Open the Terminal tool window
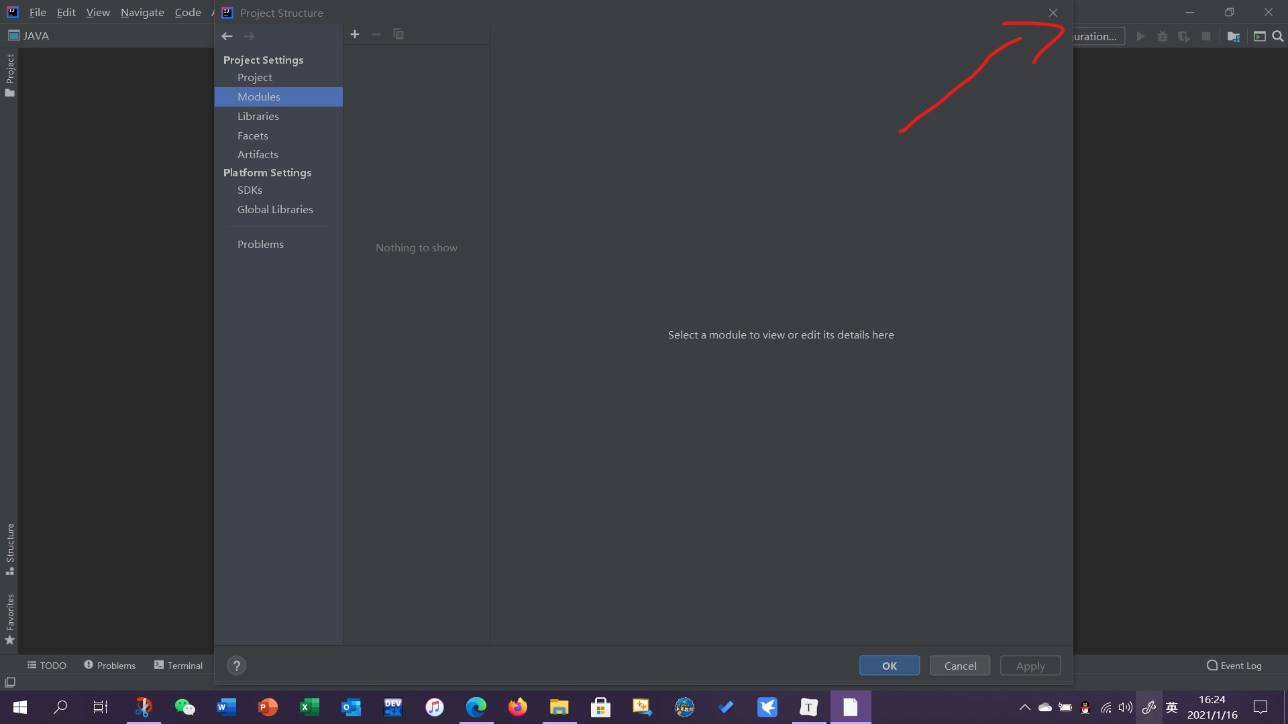Viewport: 1288px width, 724px height. pyautogui.click(x=178, y=666)
